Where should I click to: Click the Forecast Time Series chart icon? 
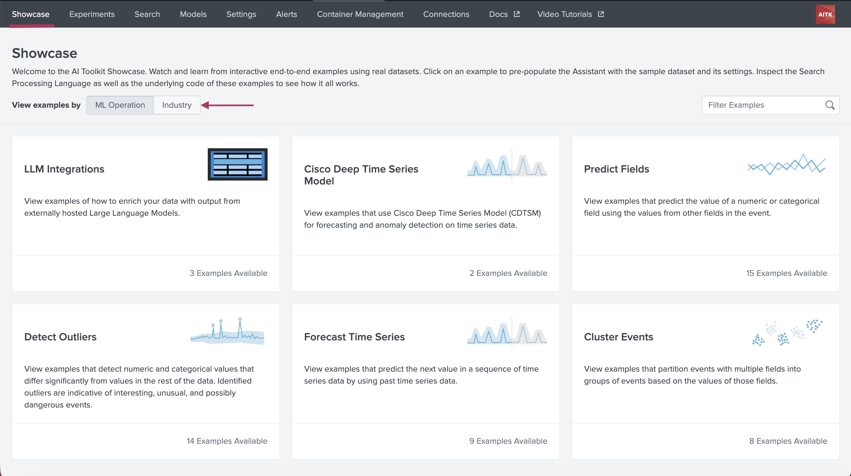point(507,332)
